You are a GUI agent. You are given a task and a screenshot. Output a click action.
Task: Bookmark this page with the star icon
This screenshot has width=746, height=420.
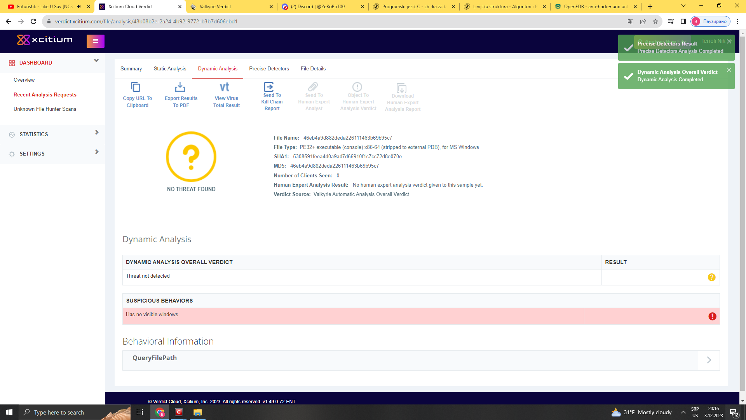[x=655, y=21]
